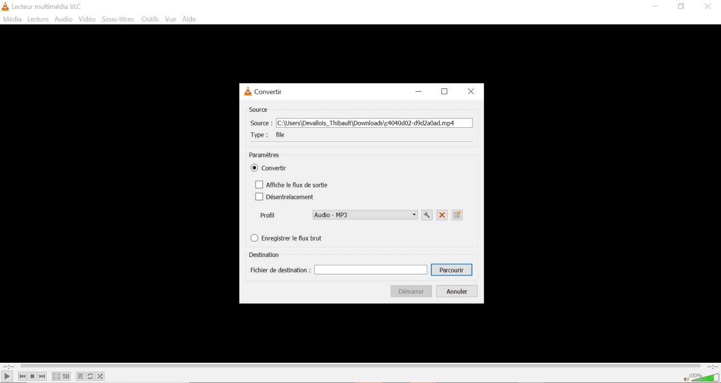Viewport: 721px width, 383px height.
Task: Click remaining time label at right
Action: point(713,367)
